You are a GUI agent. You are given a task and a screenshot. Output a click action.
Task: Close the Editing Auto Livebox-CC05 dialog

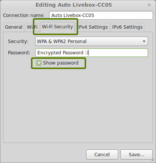coord(149,5)
